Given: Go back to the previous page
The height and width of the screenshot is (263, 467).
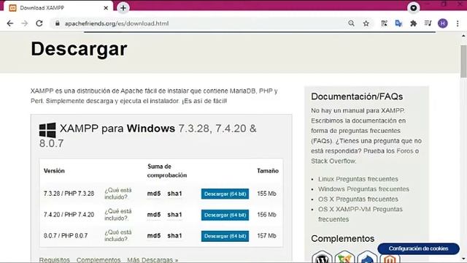Looking at the screenshot, I should click(10, 23).
